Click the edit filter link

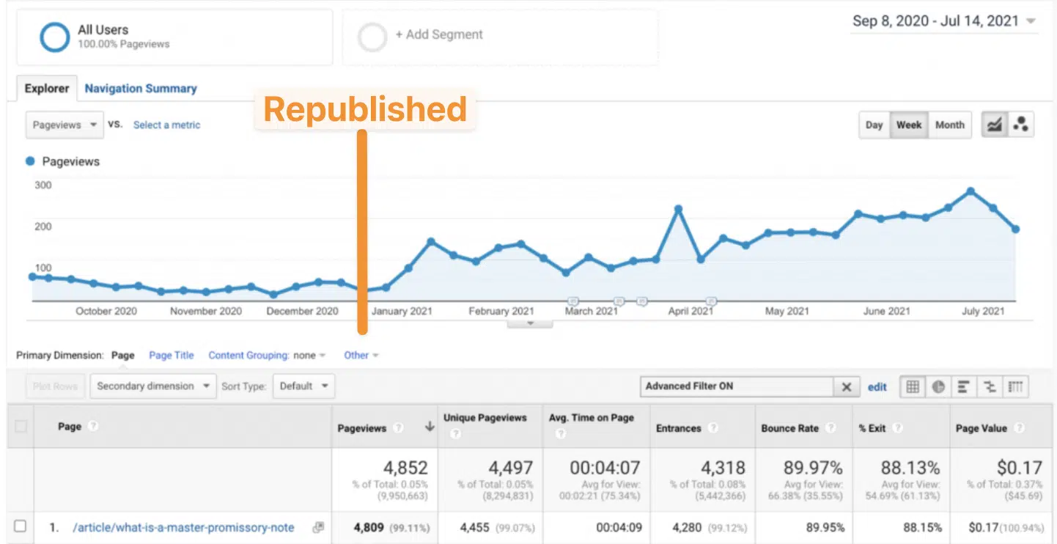click(877, 387)
